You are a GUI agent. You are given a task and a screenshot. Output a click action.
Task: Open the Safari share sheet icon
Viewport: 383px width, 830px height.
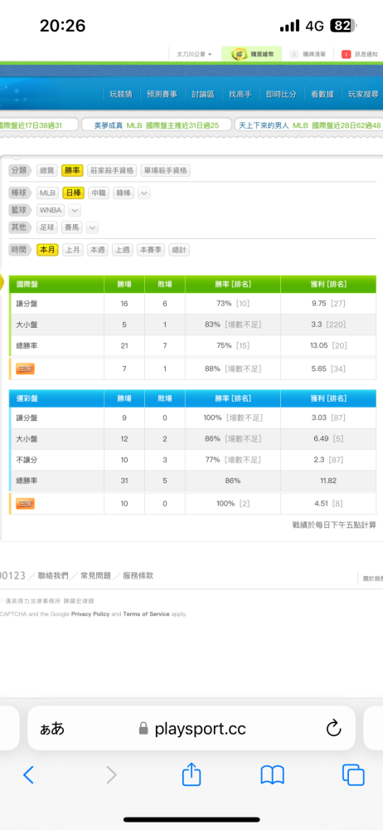tap(191, 774)
